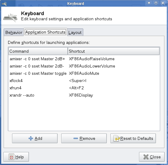Sort list by Command column header
The height and width of the screenshot is (165, 168).
(38, 51)
